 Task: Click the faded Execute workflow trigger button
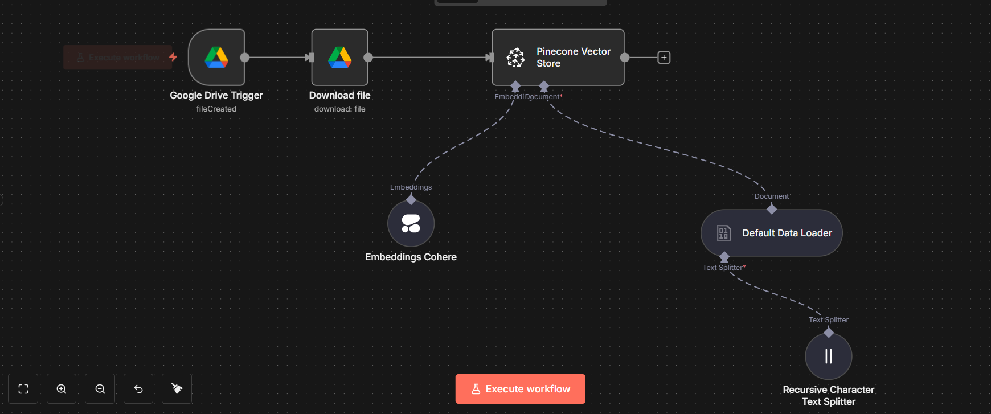point(118,58)
